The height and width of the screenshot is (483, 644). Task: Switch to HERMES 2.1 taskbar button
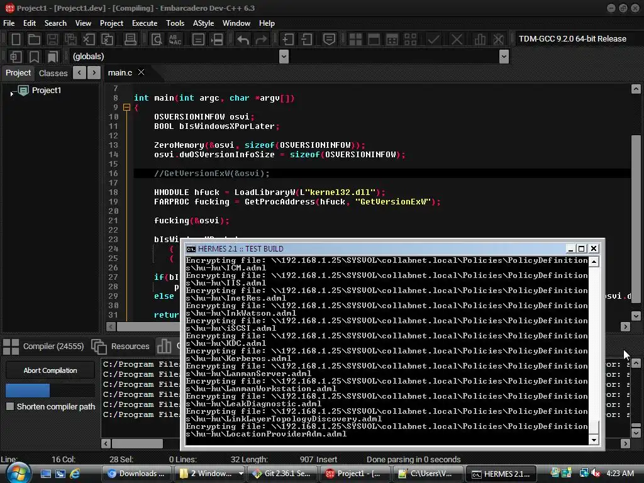tap(501, 474)
